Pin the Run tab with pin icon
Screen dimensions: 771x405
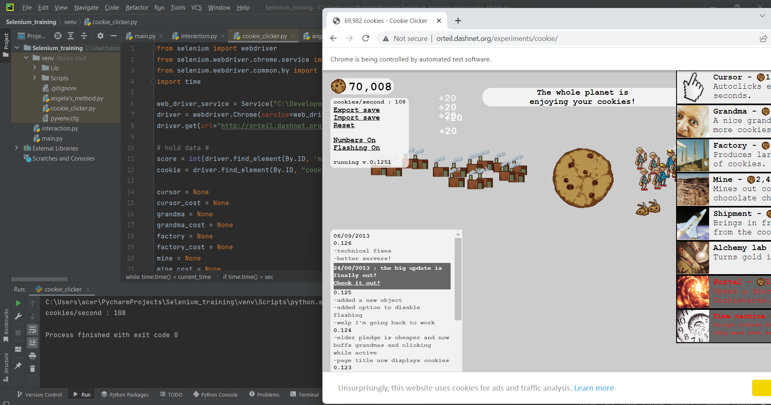(18, 365)
